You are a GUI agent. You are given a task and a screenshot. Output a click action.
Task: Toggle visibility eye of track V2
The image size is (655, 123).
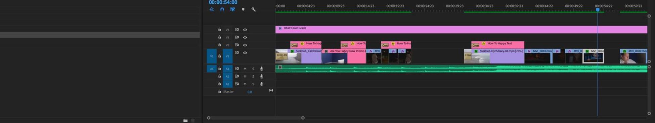[245, 45]
